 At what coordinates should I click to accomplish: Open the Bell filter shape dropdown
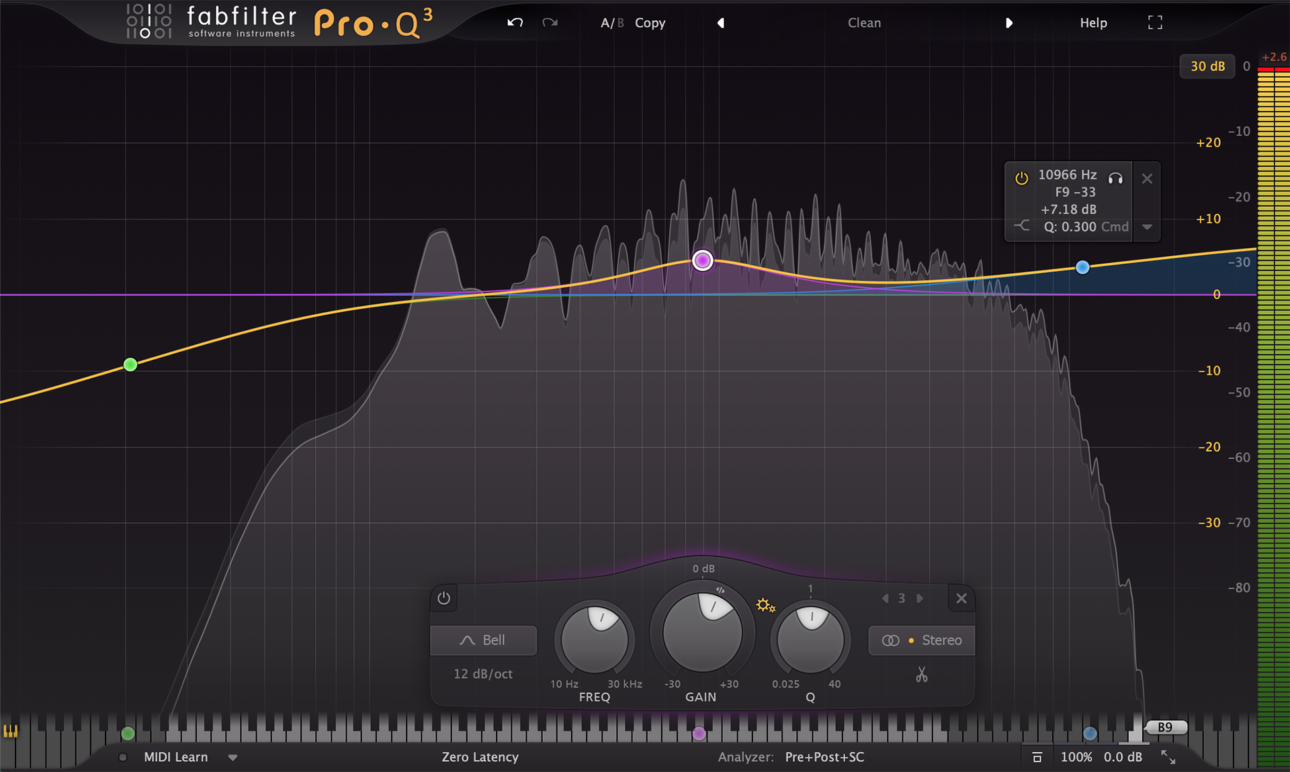point(483,640)
